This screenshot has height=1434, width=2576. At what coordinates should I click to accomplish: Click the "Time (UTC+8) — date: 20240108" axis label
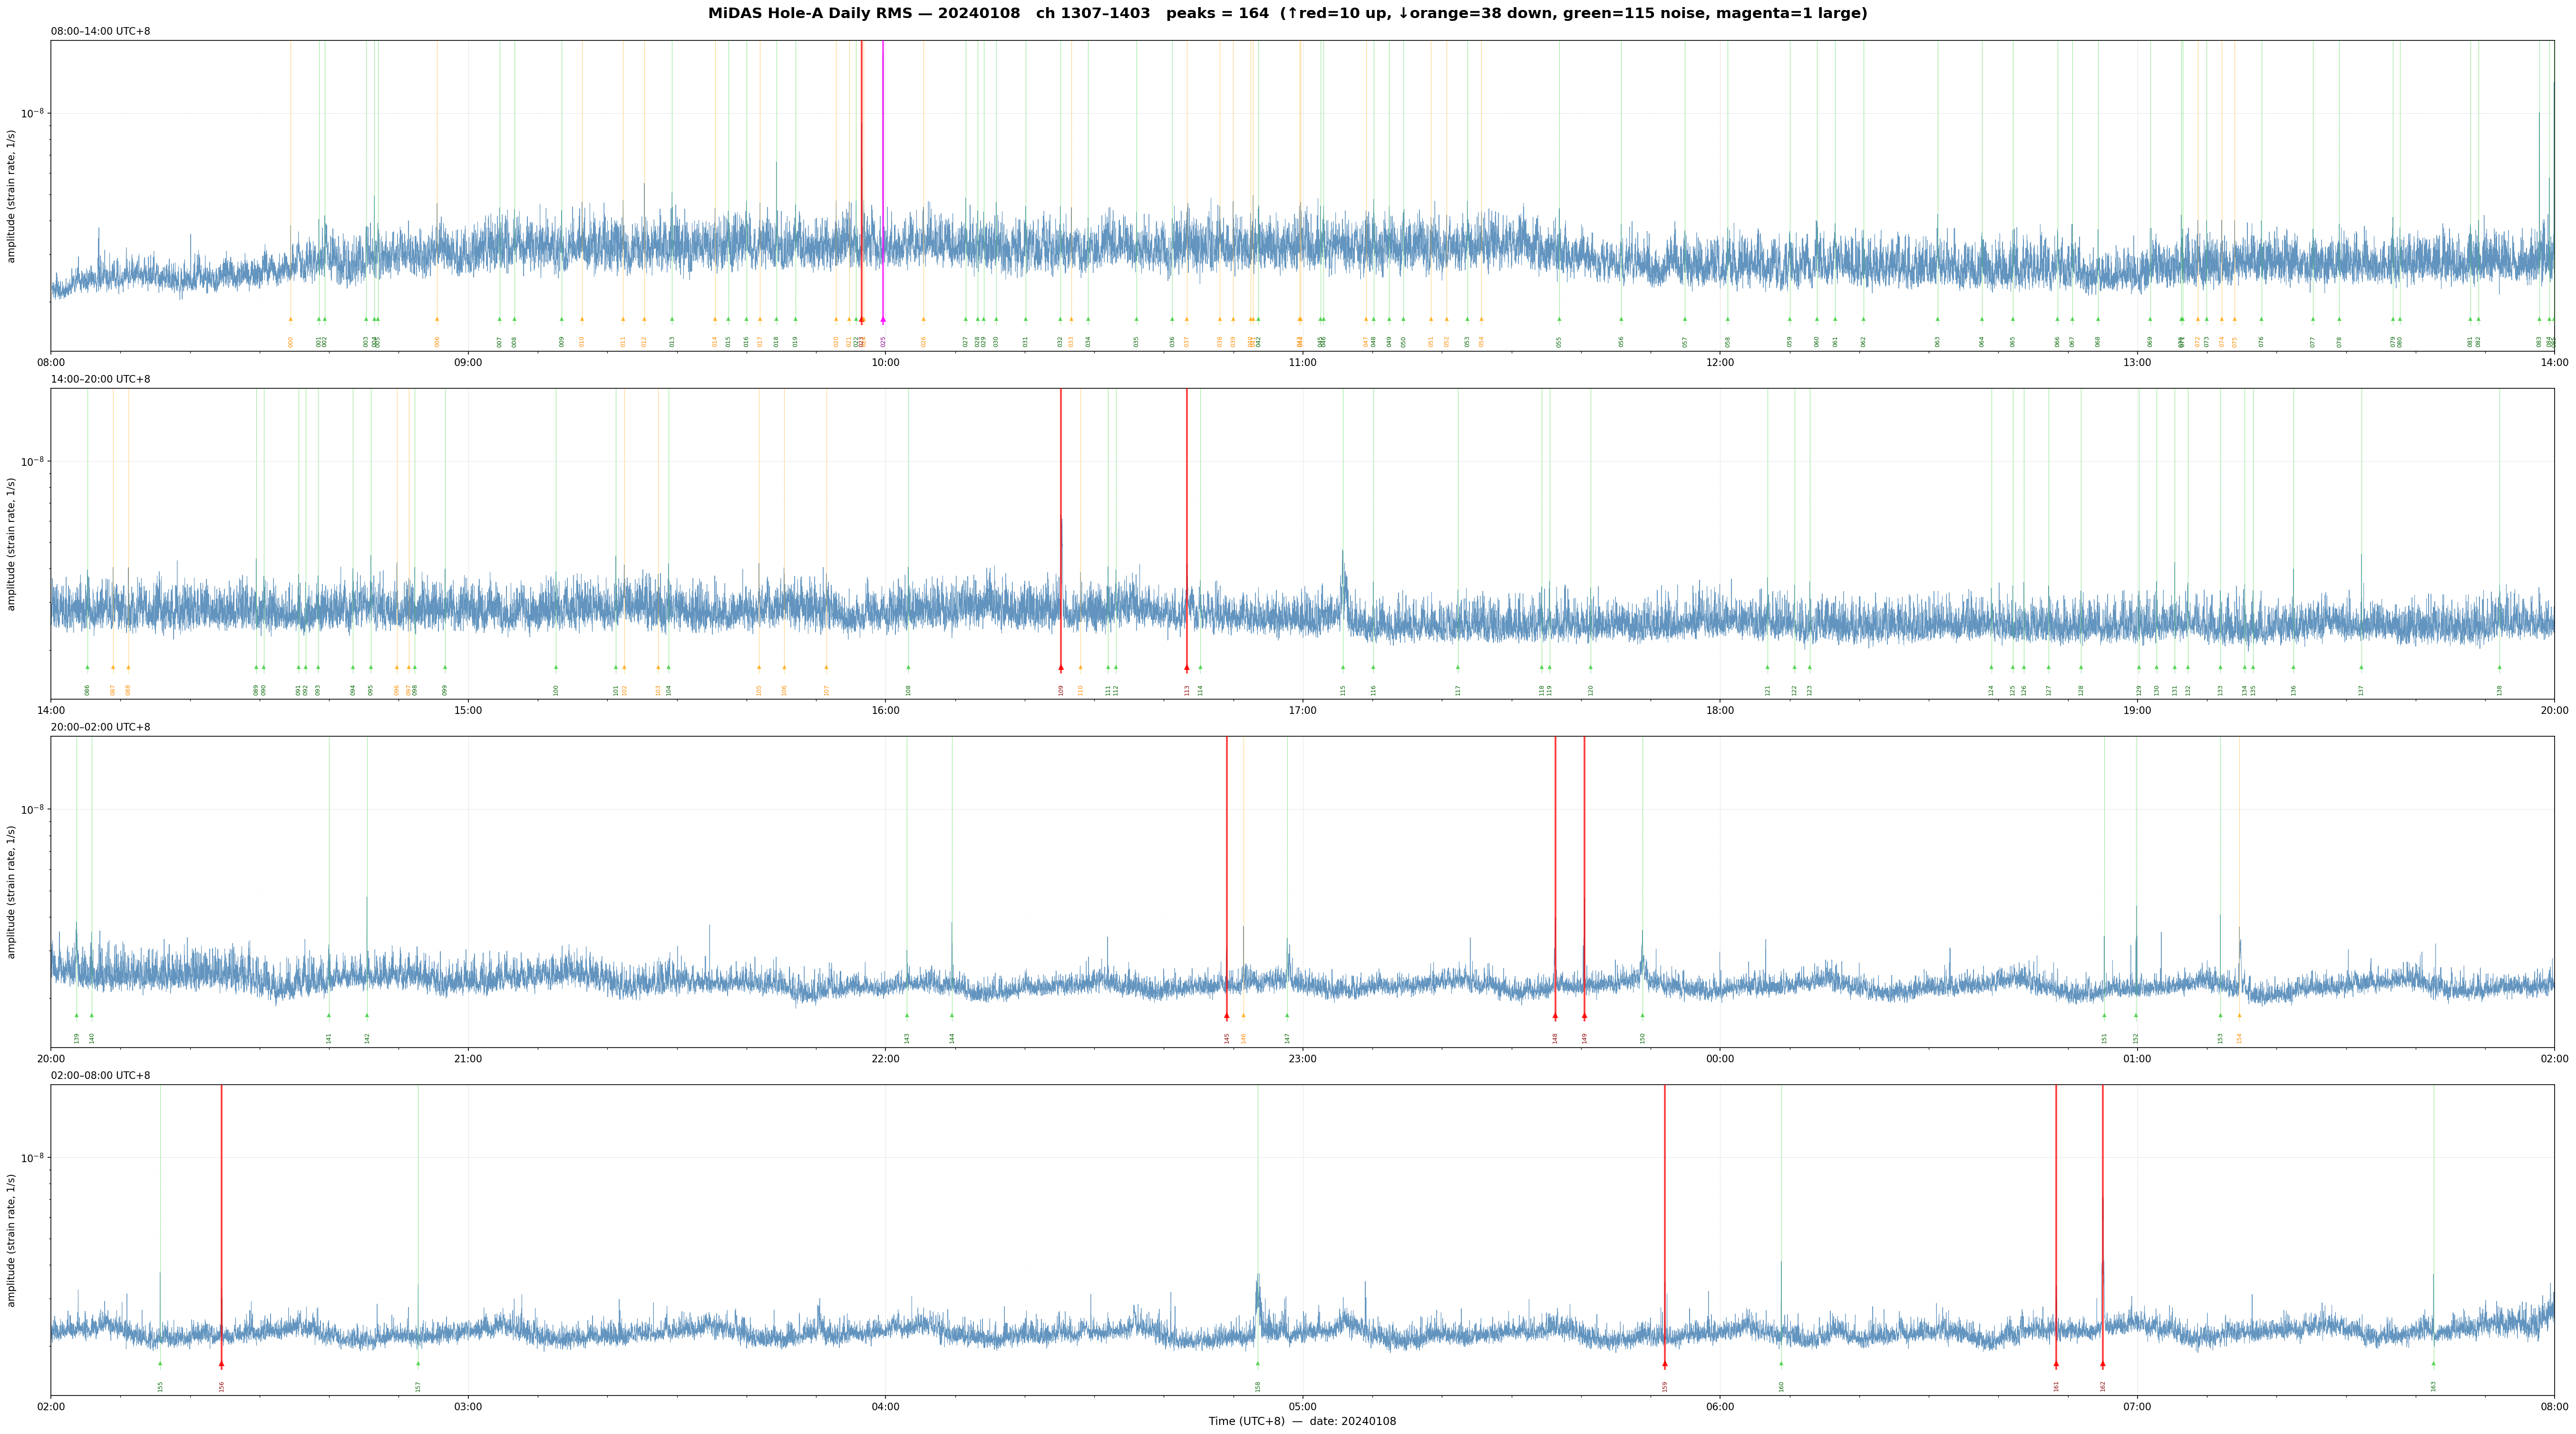coord(1302,1421)
